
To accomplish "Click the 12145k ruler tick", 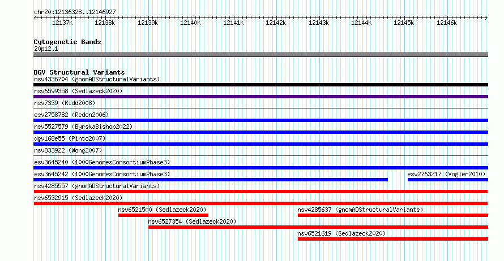I will tap(404, 23).
